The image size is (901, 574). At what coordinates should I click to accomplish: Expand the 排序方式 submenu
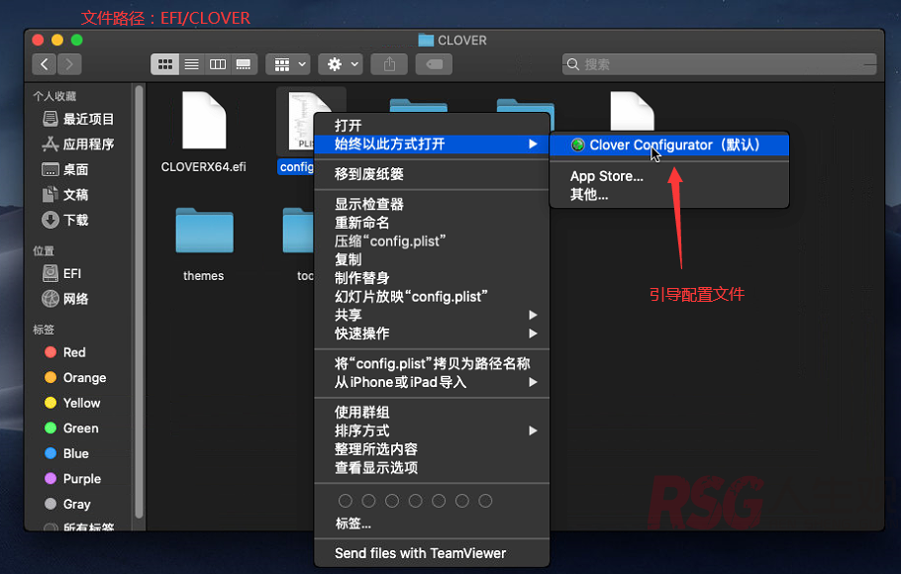point(432,430)
